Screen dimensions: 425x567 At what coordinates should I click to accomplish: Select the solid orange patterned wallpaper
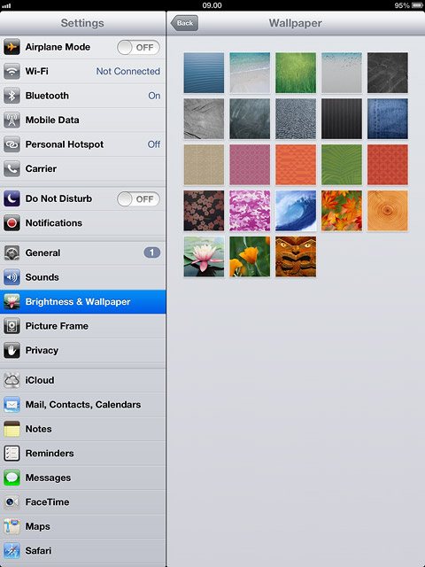296,165
